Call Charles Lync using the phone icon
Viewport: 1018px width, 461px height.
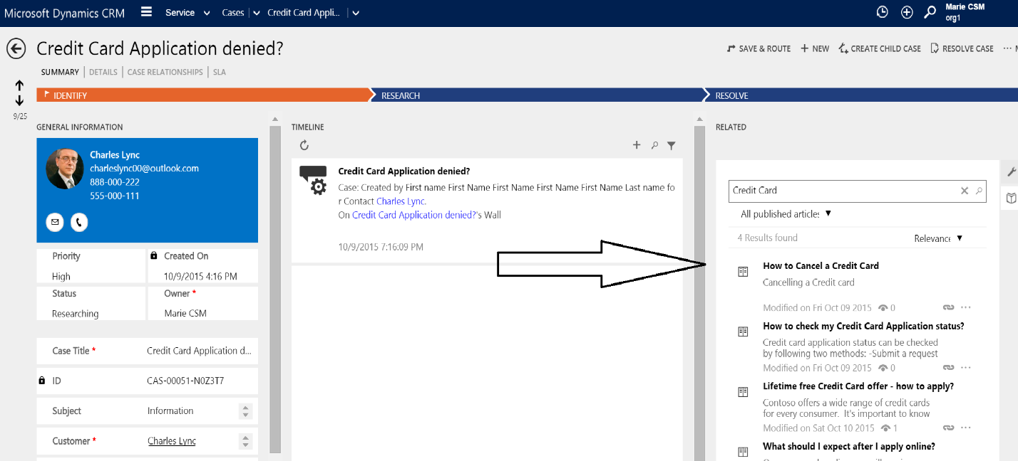[x=78, y=222]
